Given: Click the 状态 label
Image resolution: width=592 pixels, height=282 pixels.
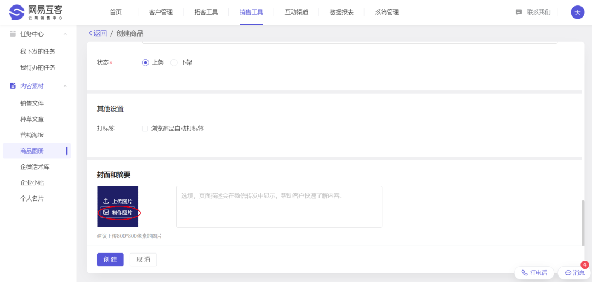Looking at the screenshot, I should pyautogui.click(x=105, y=62).
